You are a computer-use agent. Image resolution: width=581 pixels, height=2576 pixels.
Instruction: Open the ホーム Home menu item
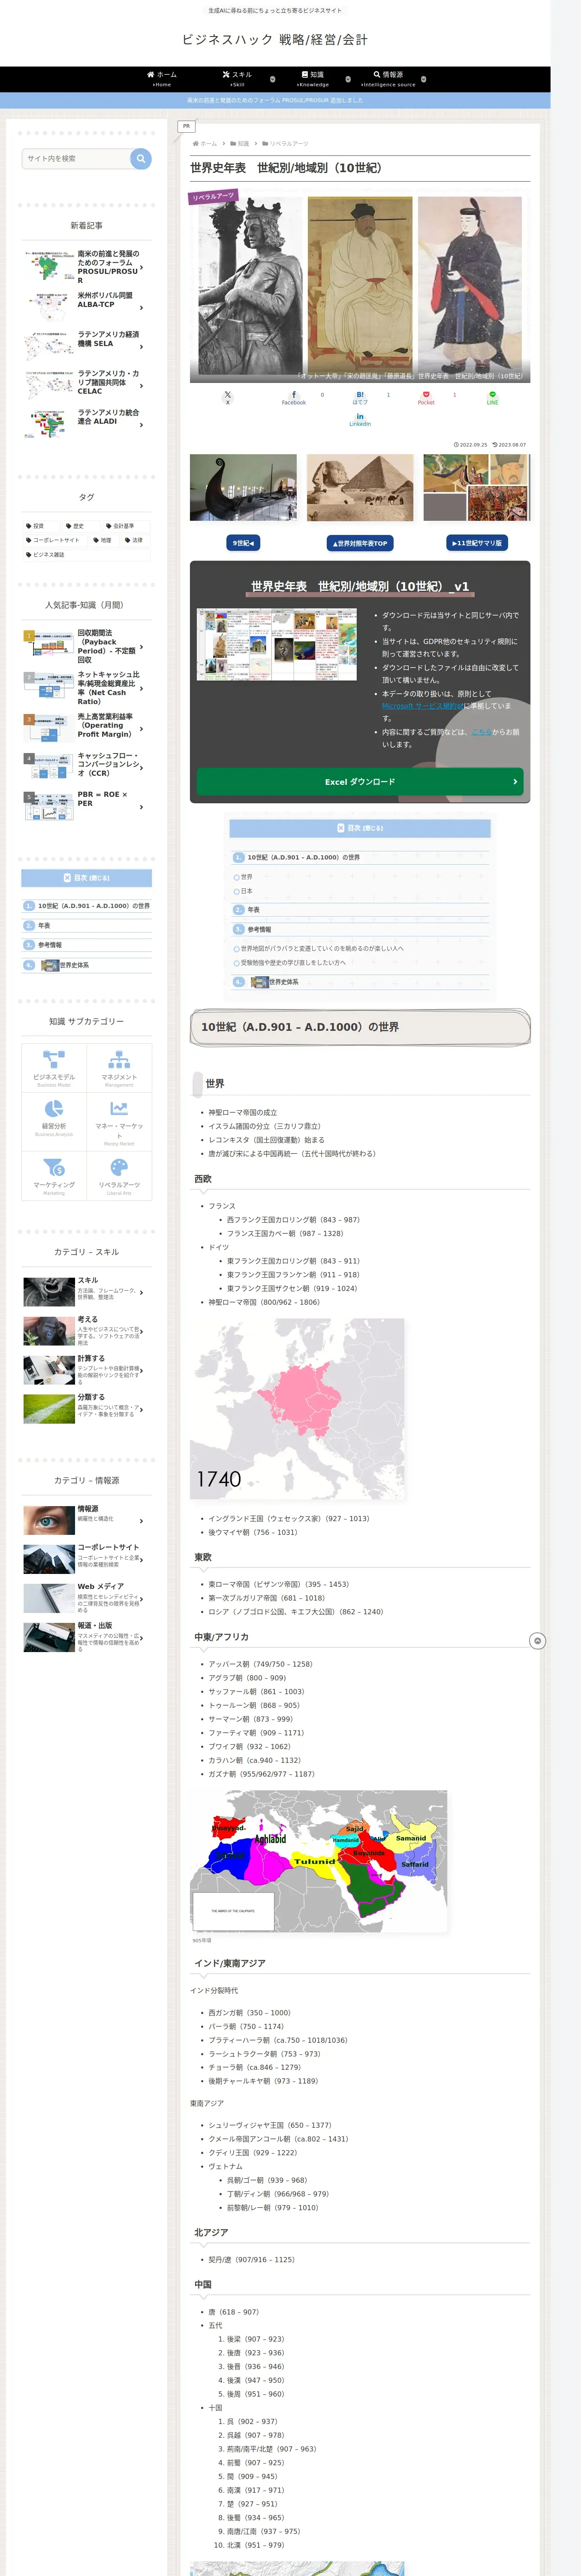click(162, 79)
